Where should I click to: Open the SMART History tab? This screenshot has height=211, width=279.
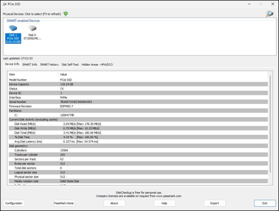pos(49,64)
